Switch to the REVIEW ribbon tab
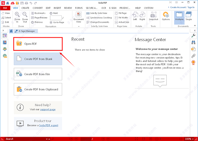The height and width of the screenshot is (141, 198). [68, 8]
